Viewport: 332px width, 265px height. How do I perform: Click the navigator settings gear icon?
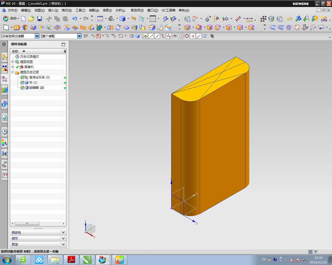point(4,44)
